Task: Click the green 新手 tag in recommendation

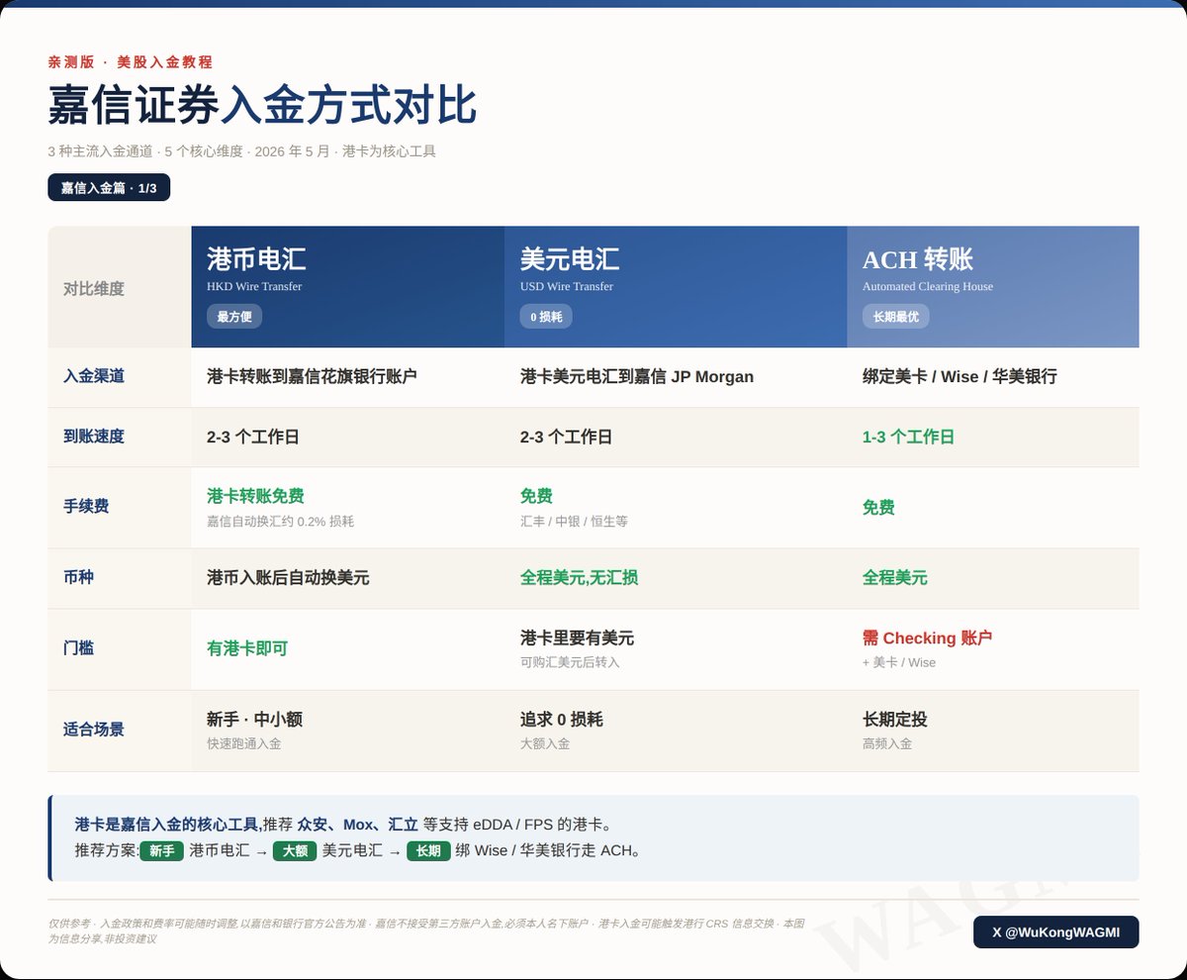Action: tap(161, 850)
